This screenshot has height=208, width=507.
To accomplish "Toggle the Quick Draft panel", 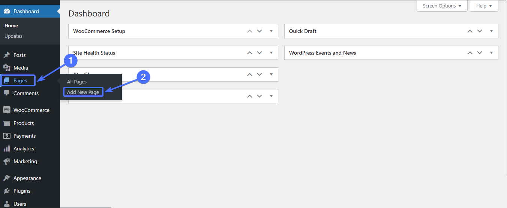I will click(x=491, y=31).
